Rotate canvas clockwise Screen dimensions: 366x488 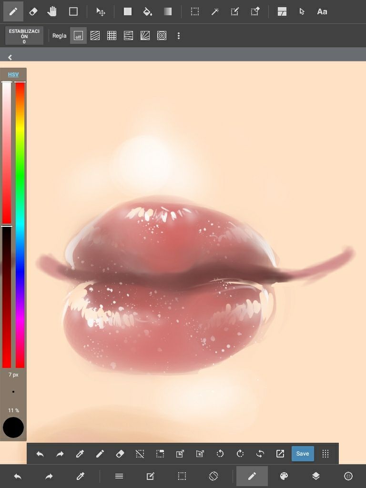click(240, 454)
